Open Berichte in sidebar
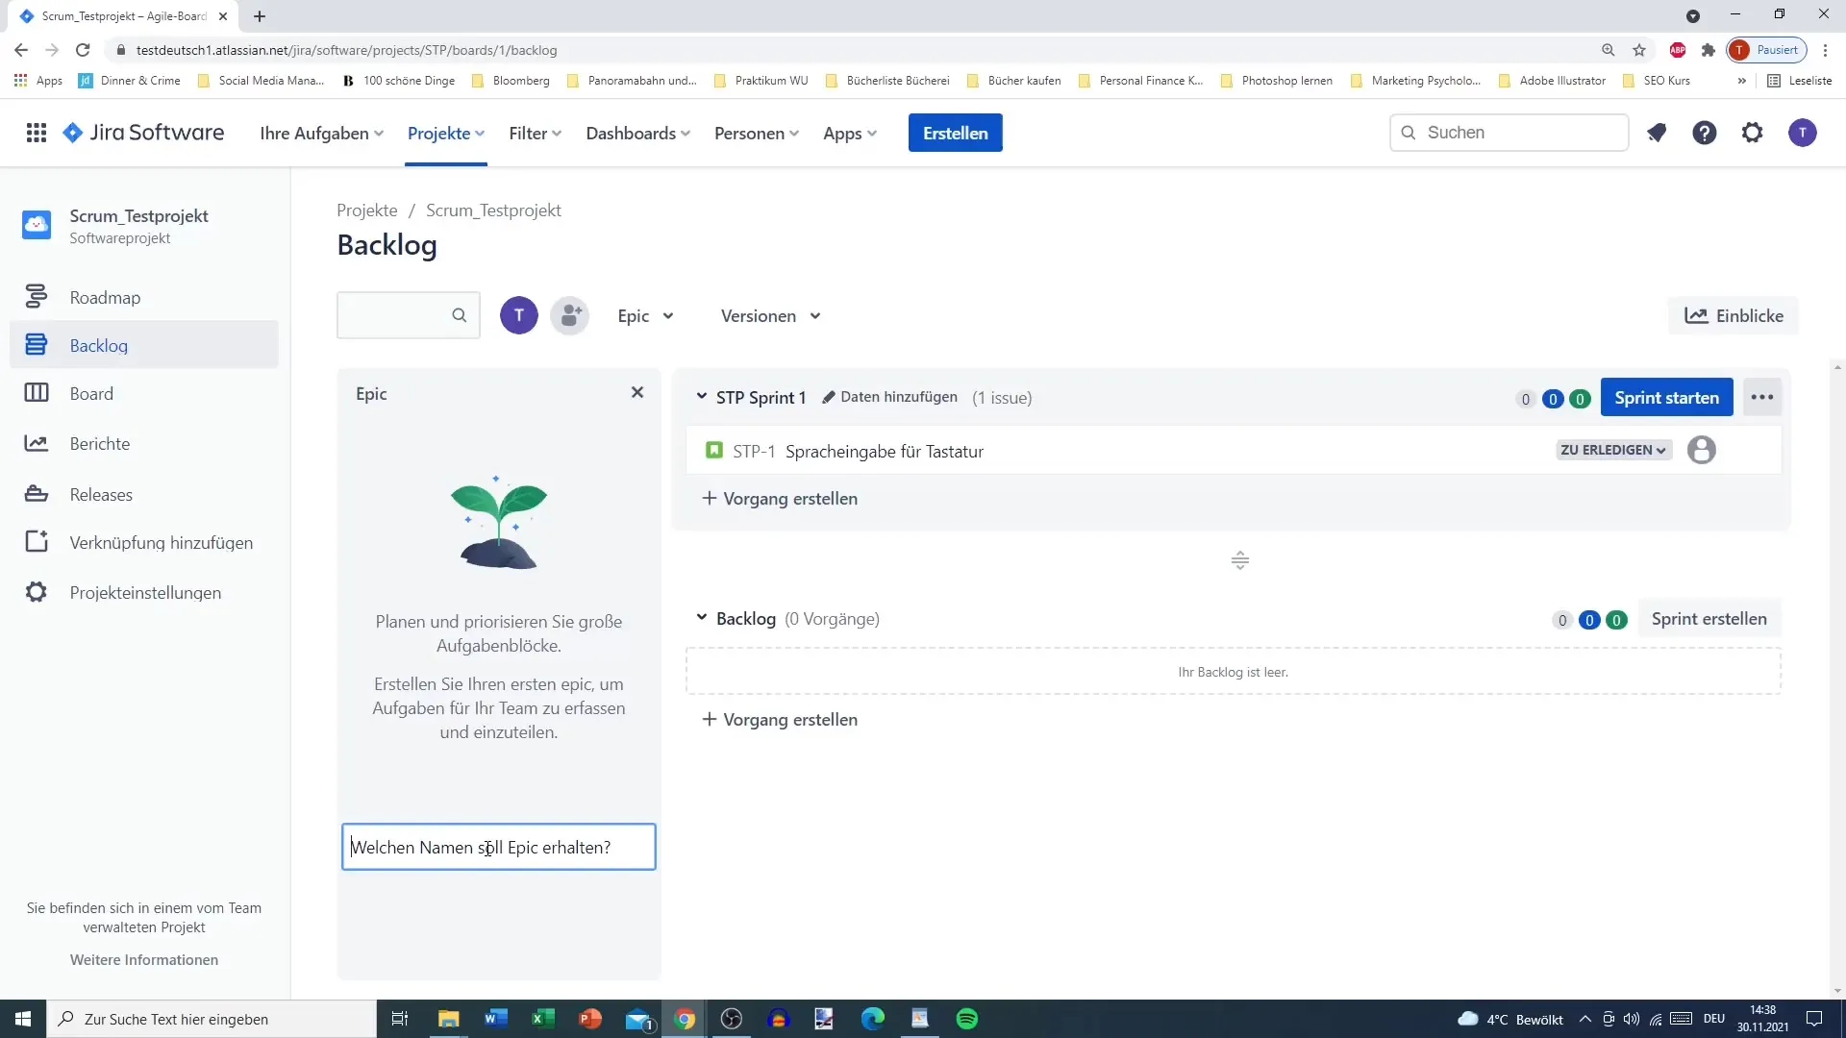The height and width of the screenshot is (1038, 1846). [x=144, y=443]
